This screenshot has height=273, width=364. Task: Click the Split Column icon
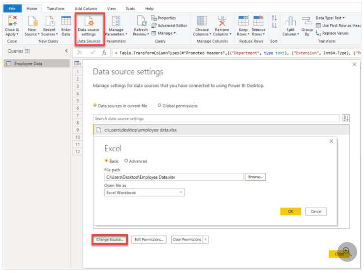pos(290,21)
